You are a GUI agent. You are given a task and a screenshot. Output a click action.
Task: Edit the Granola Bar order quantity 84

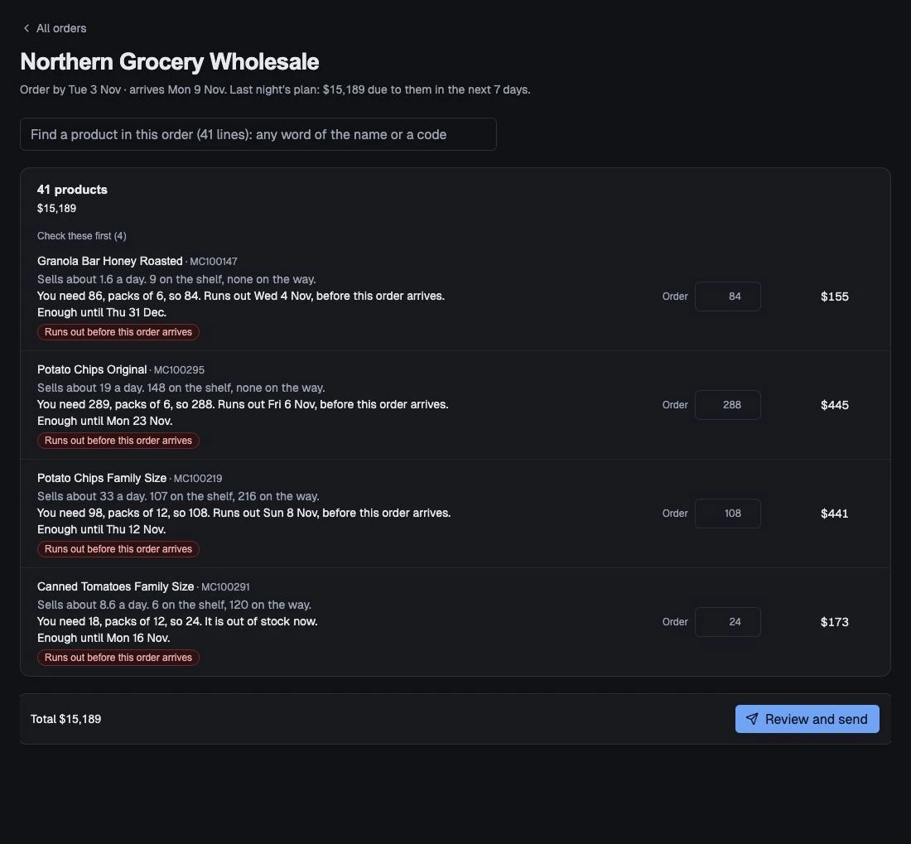727,297
